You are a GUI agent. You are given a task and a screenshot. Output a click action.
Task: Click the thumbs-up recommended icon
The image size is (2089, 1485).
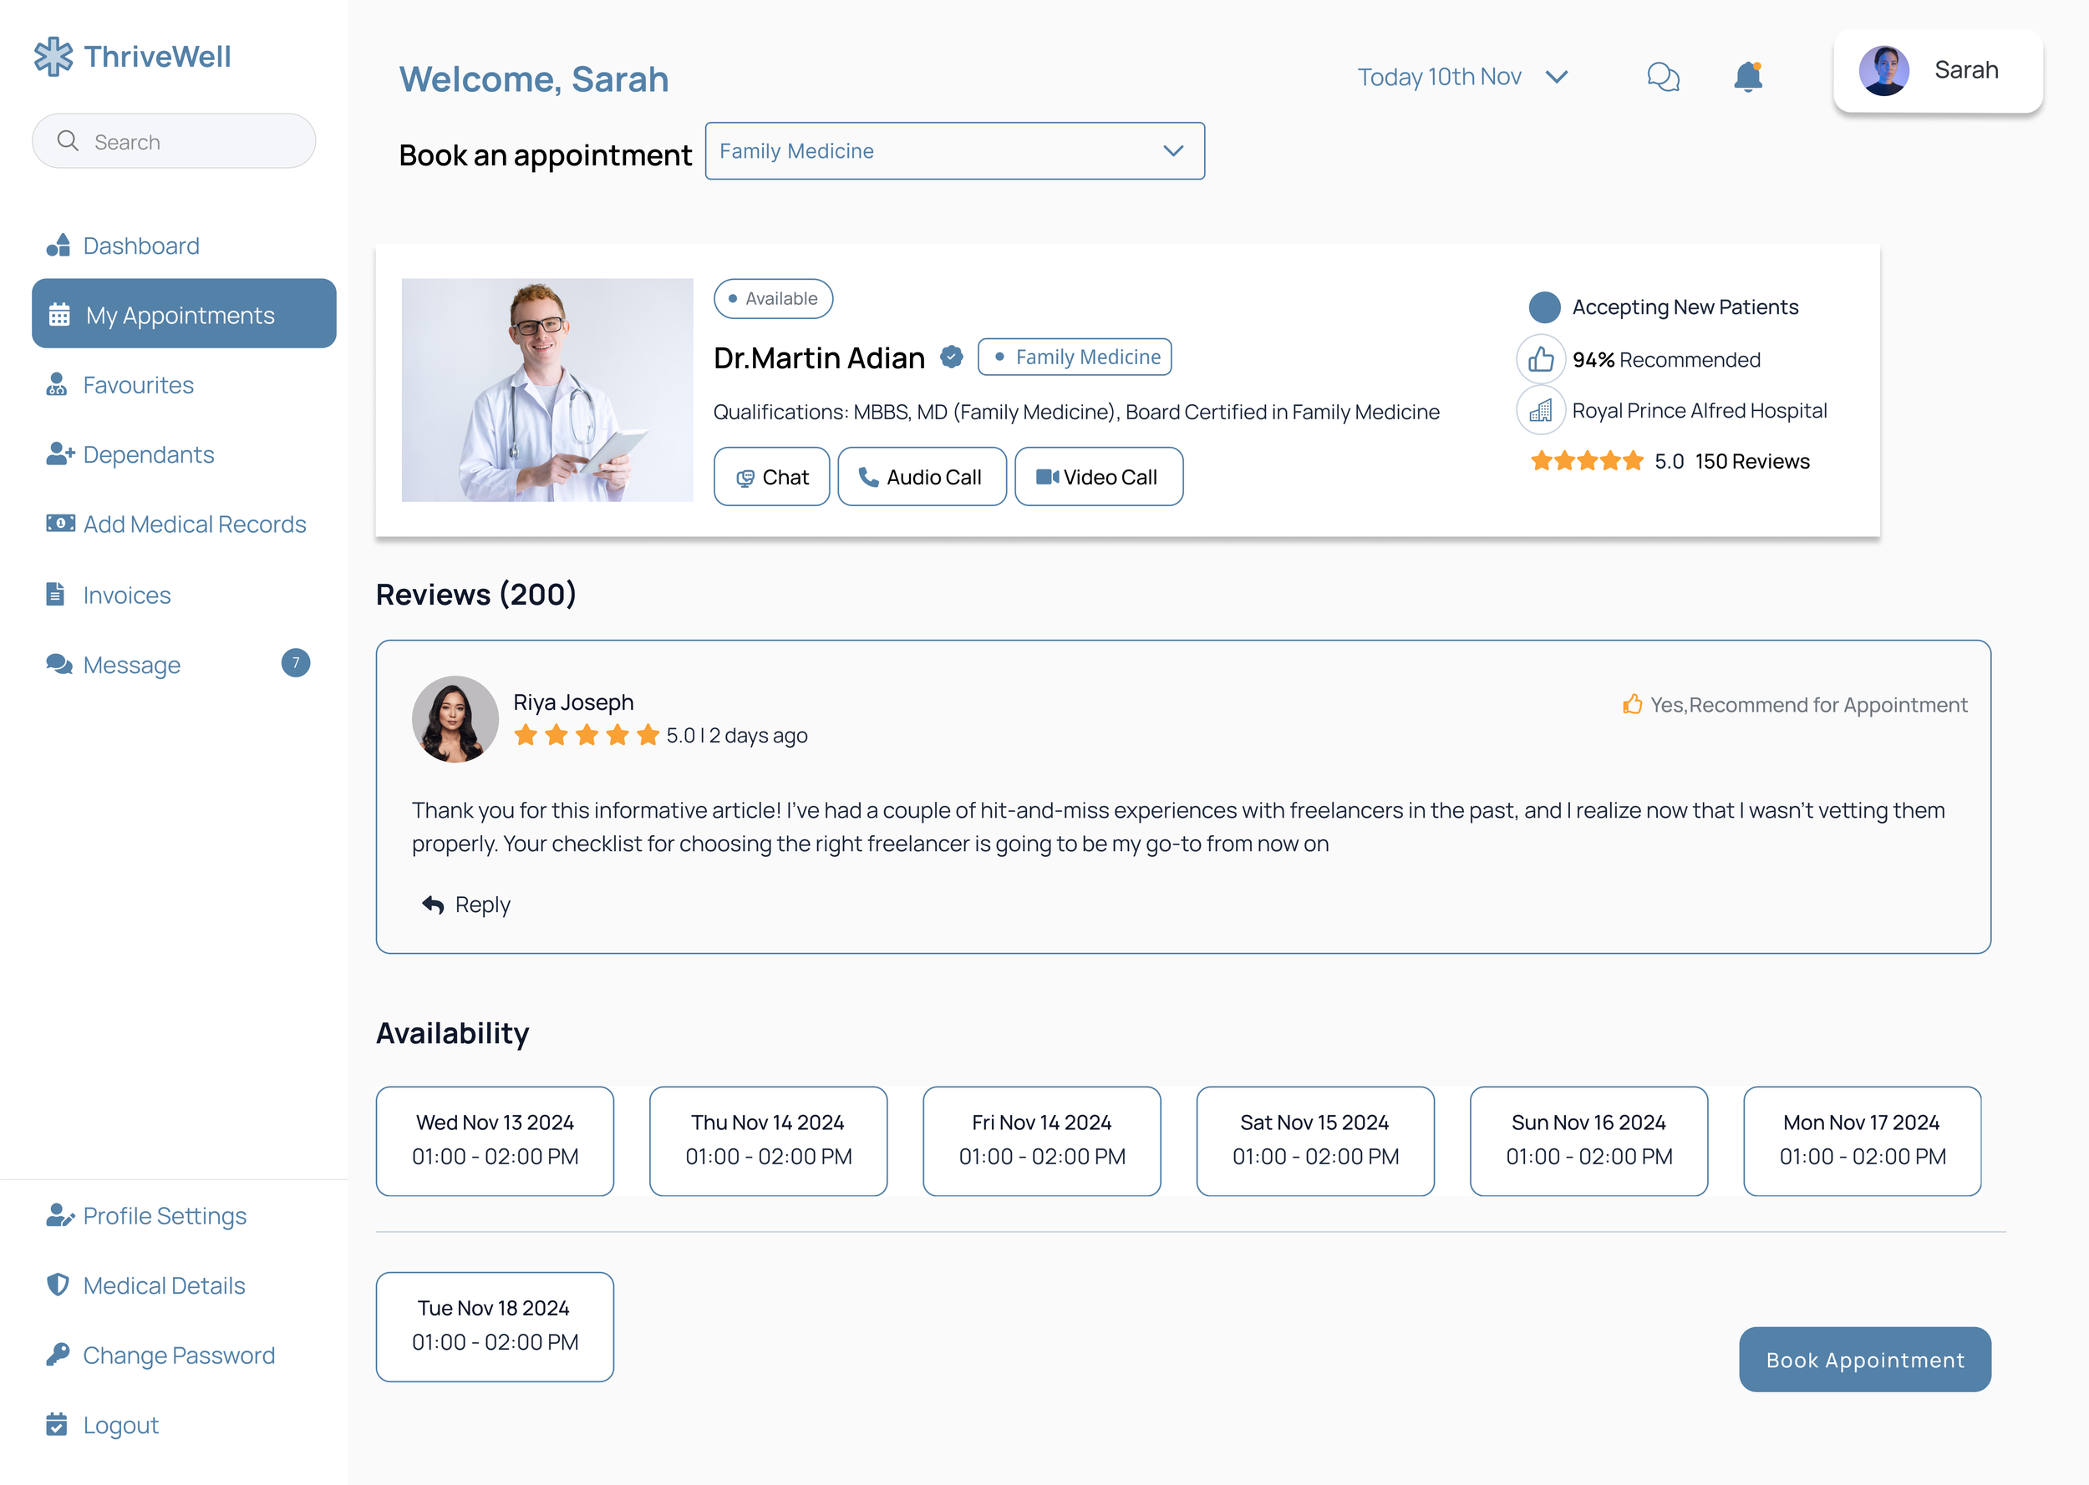coord(1540,359)
